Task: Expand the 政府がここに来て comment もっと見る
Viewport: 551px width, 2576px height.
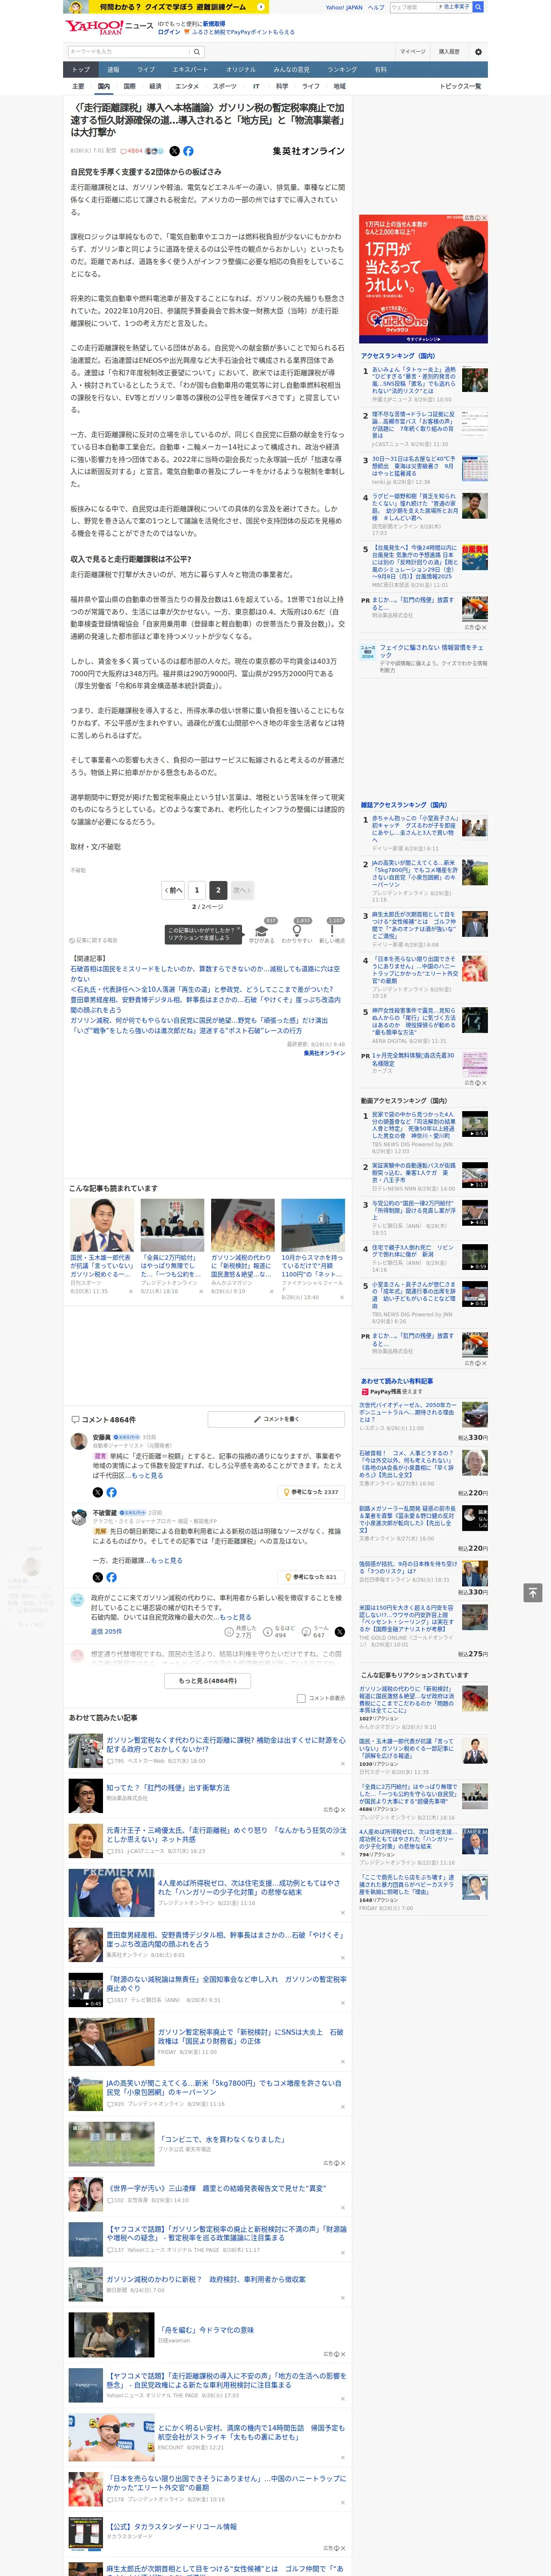Action: coord(236,1617)
